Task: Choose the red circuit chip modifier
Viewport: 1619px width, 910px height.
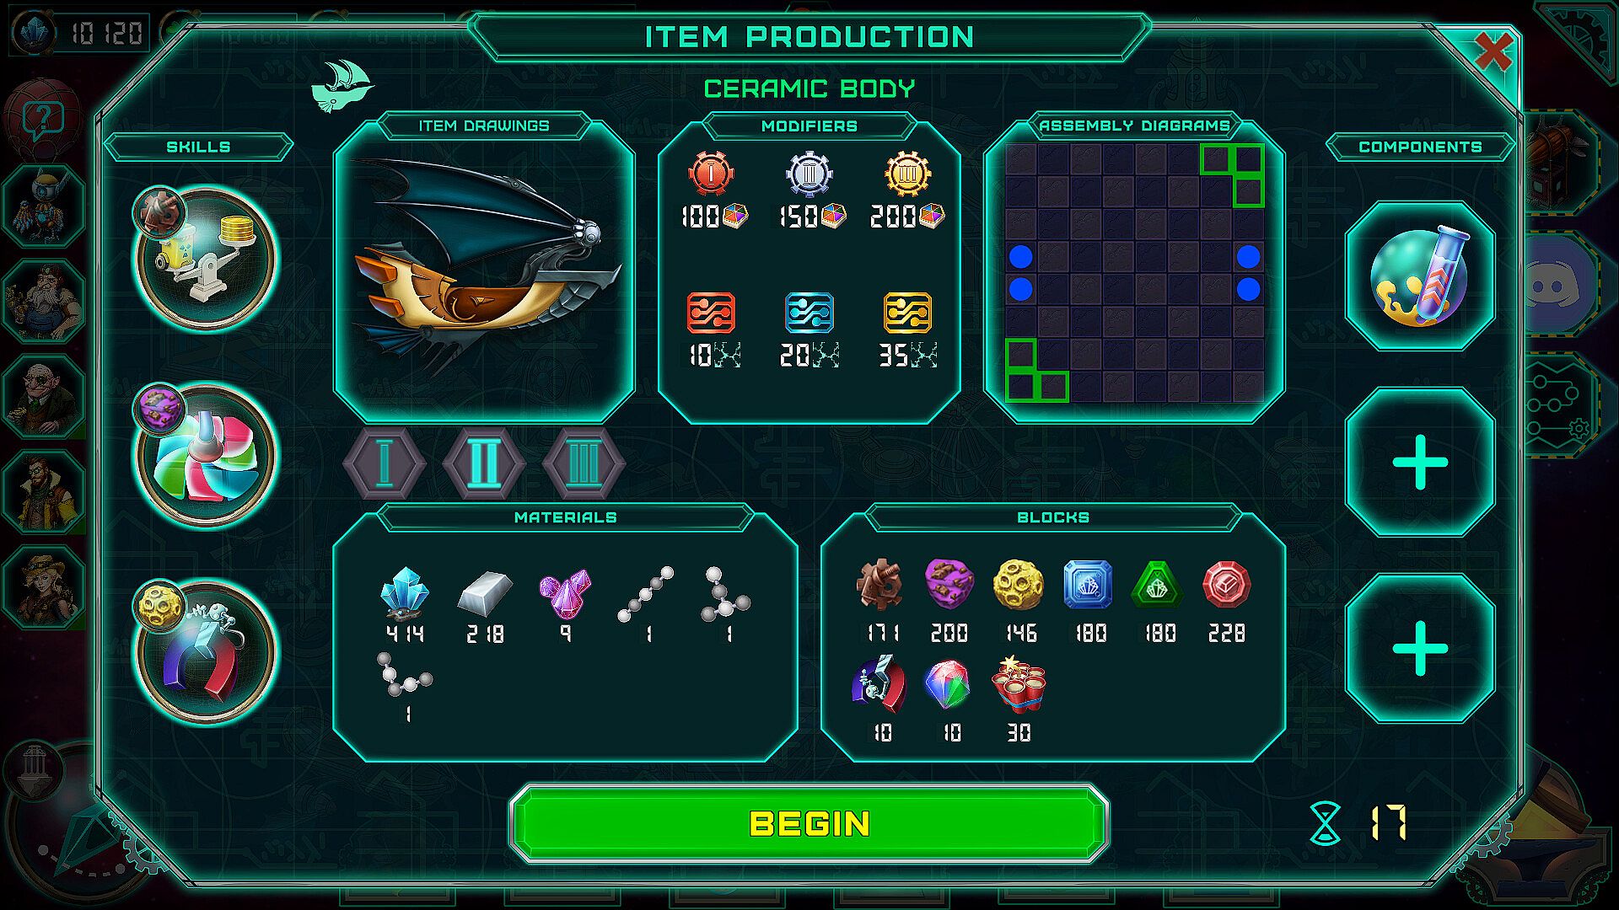Action: (x=711, y=313)
